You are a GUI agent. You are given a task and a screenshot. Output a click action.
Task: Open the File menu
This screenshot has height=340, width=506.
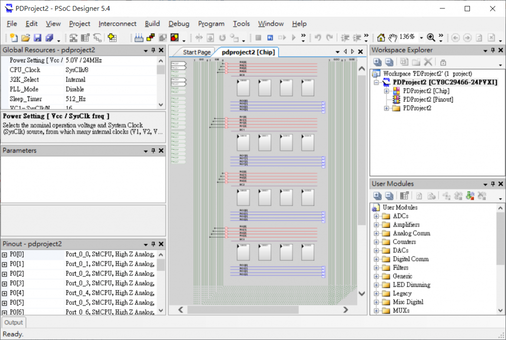click(12, 24)
